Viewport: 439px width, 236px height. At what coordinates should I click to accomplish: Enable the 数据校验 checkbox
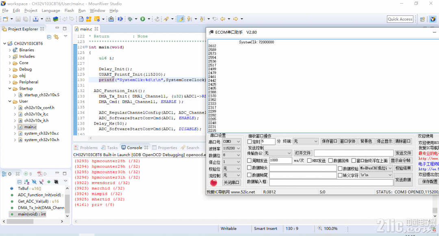pyautogui.click(x=340, y=168)
